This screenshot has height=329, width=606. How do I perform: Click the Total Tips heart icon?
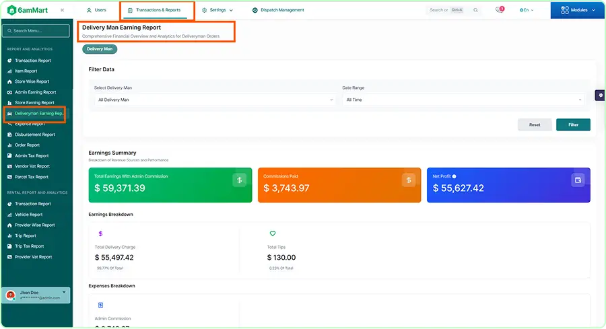[273, 233]
